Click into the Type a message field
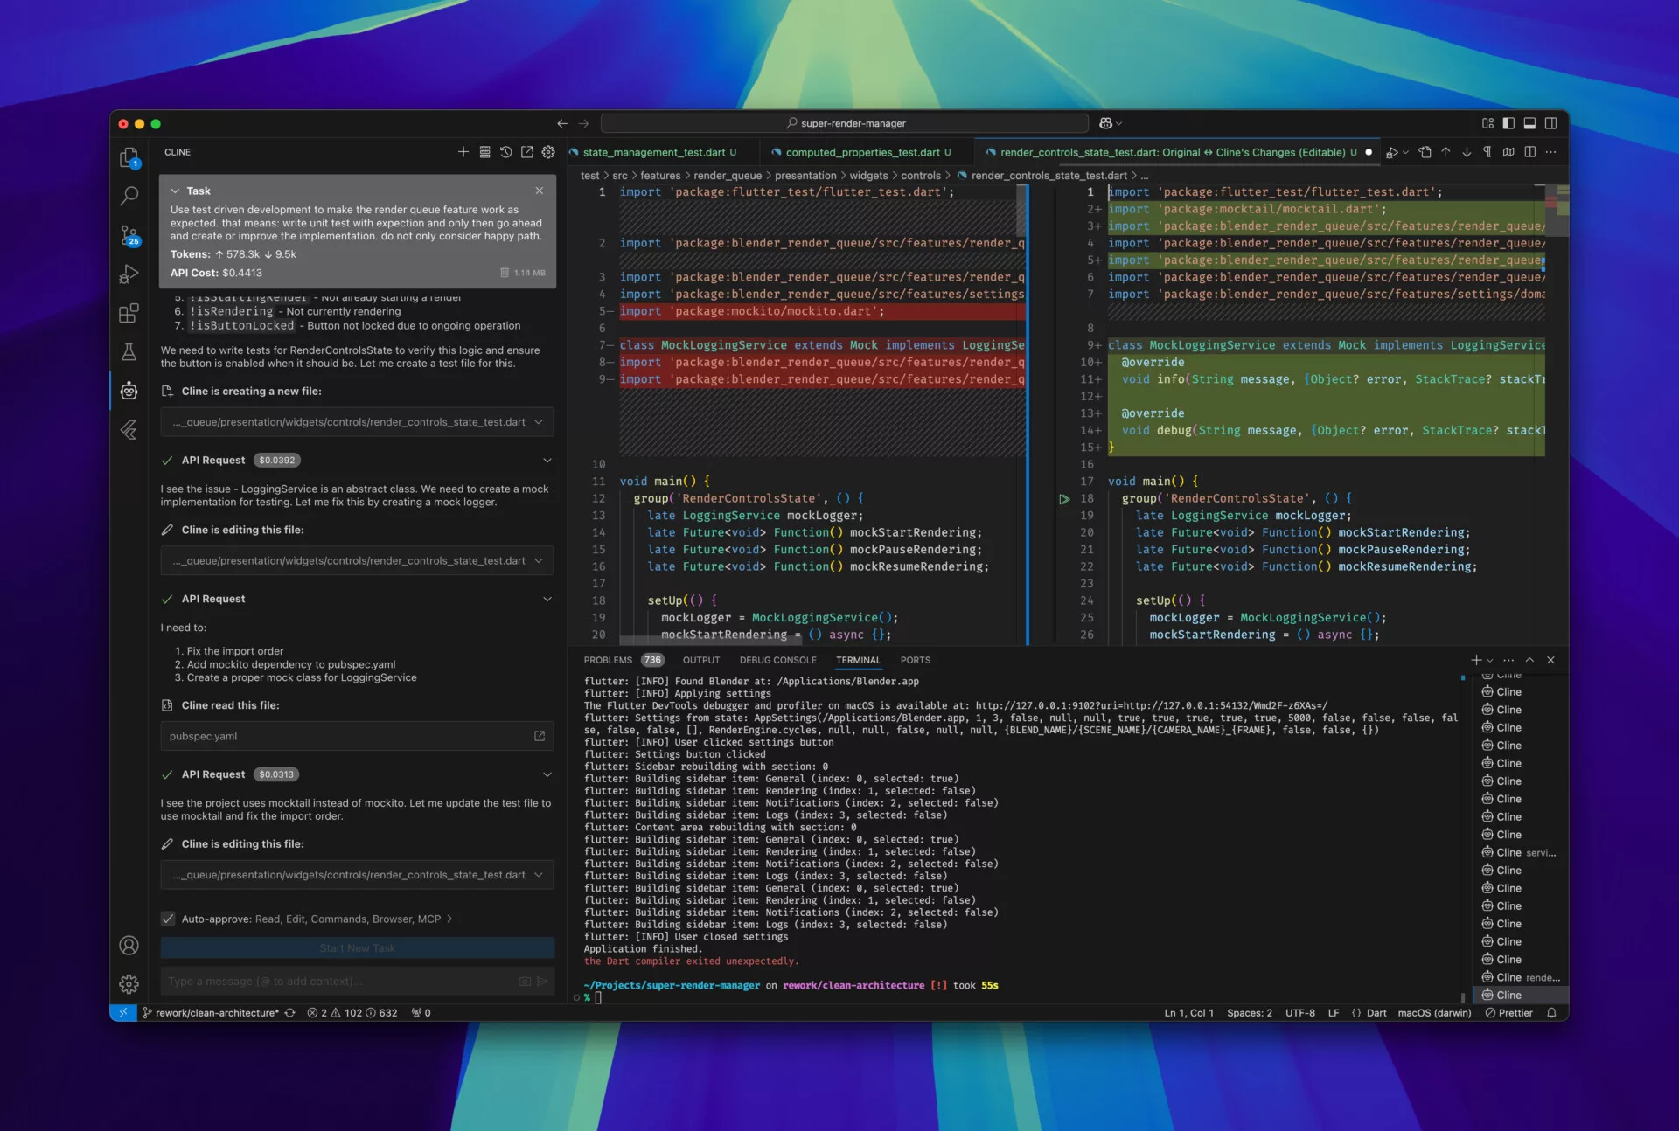 click(x=341, y=982)
